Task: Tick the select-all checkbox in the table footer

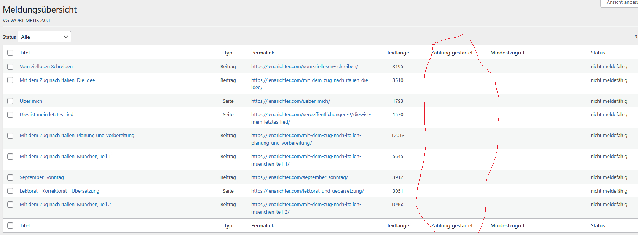Action: 10,225
